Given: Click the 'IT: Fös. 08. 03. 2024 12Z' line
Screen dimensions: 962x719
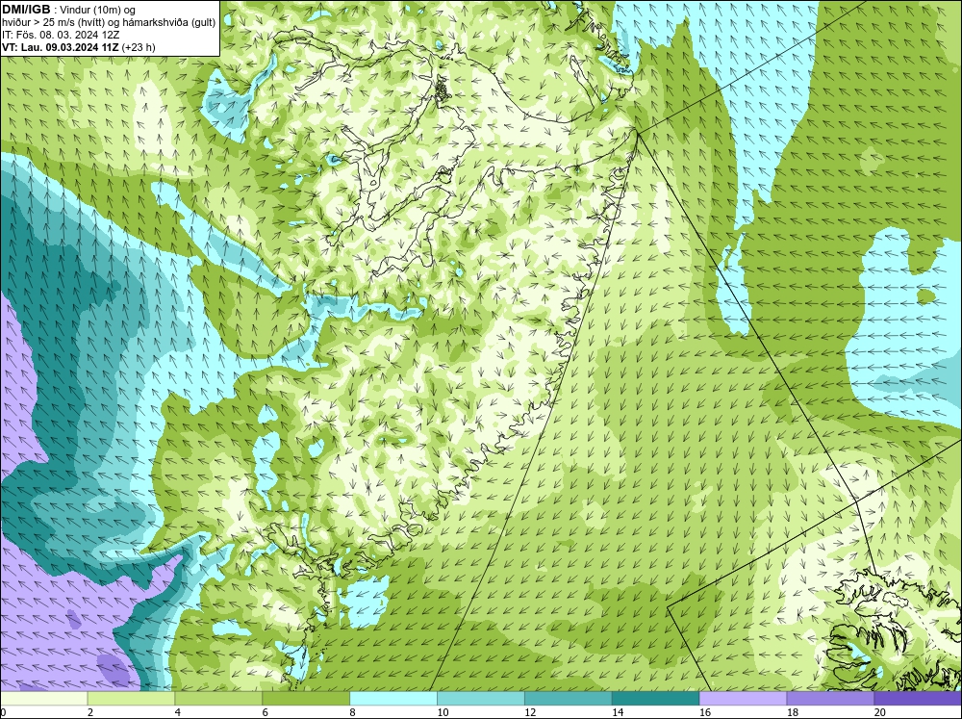Looking at the screenshot, I should click(60, 35).
